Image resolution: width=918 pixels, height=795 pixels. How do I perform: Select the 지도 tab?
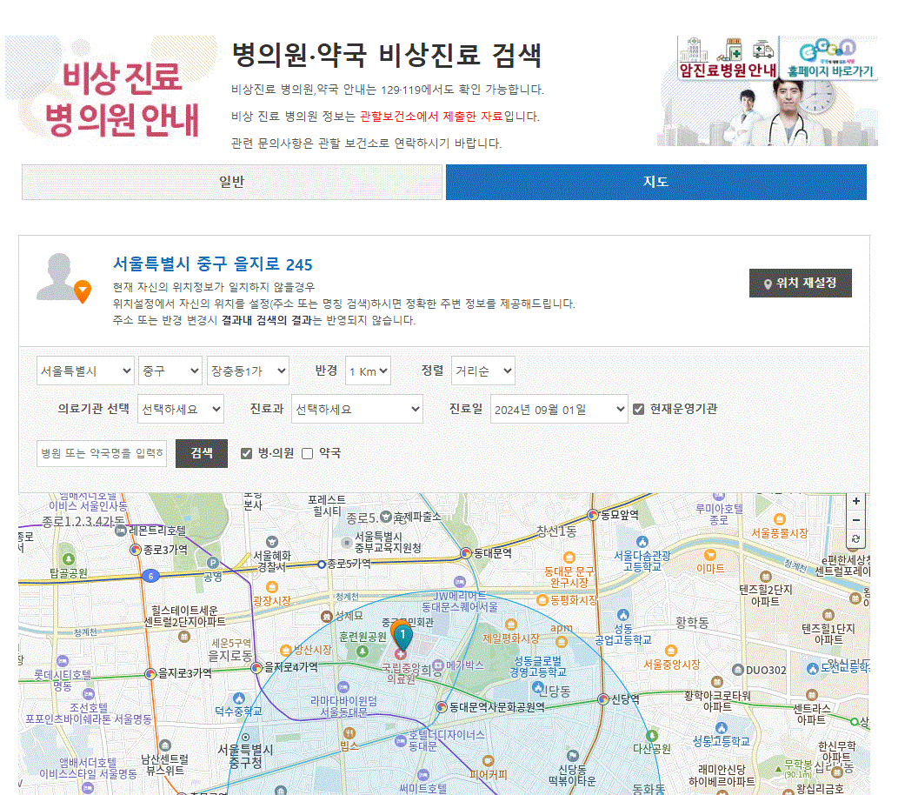[655, 182]
